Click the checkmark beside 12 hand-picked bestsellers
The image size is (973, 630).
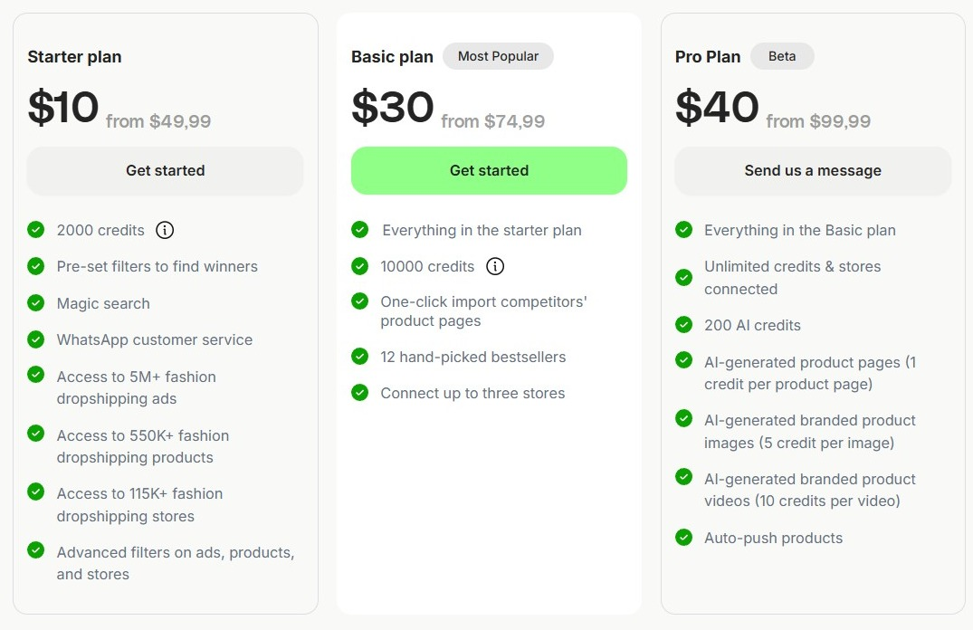coord(359,357)
